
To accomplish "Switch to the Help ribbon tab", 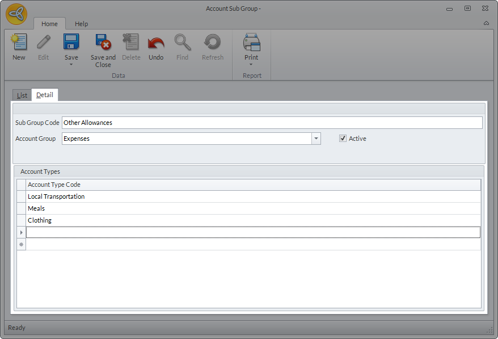I will (82, 24).
